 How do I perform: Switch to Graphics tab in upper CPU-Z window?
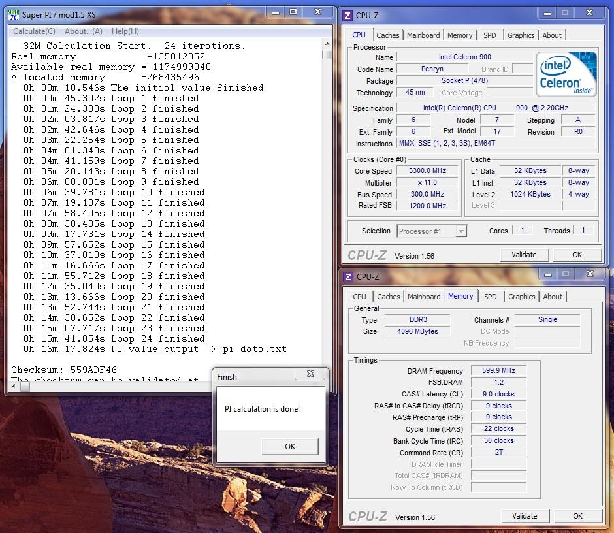(x=521, y=35)
